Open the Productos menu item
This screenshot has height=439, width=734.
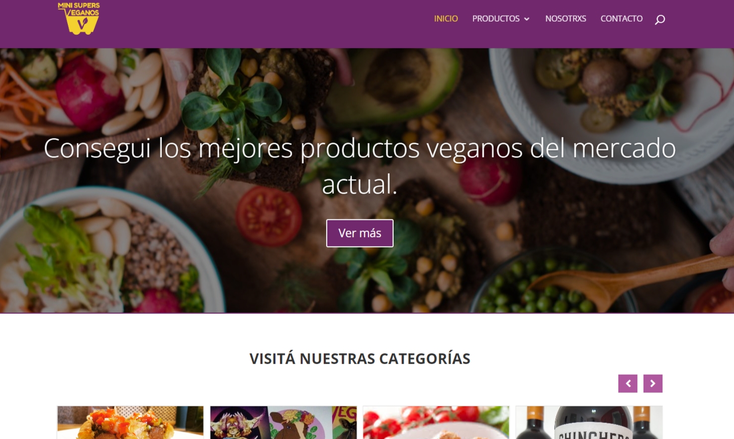(x=496, y=19)
